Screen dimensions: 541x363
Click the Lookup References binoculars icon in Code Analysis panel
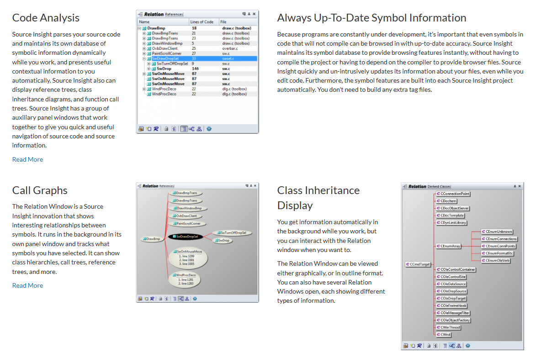click(x=141, y=129)
